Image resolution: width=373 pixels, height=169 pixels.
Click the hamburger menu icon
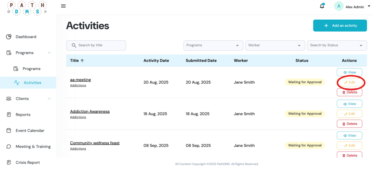coord(63,6)
